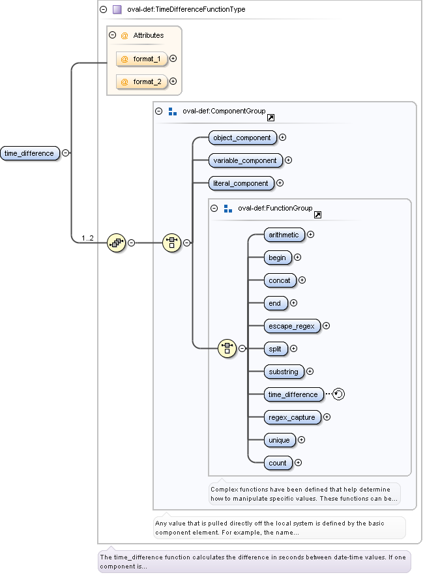Collapse the Attributes group box
Screen dimensions: 423x575
pyautogui.click(x=112, y=35)
